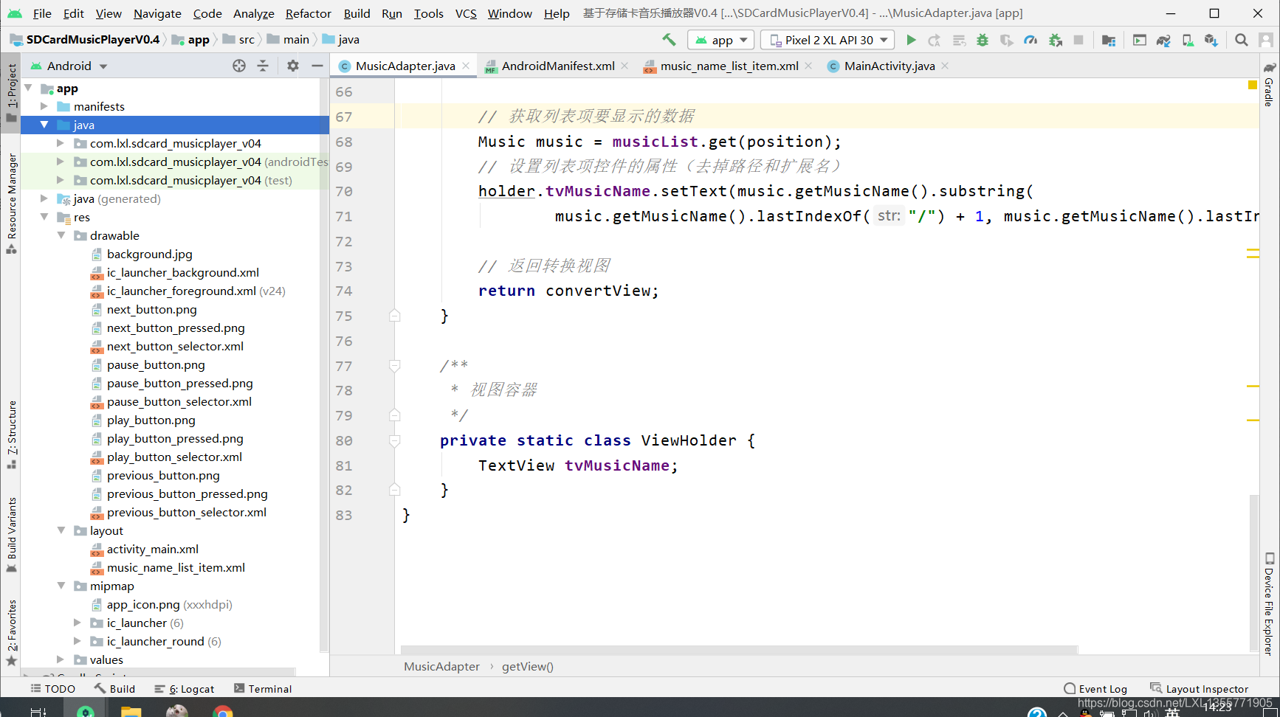The height and width of the screenshot is (717, 1280).
Task: Toggle Resource Manager side panel
Action: pos(11,203)
